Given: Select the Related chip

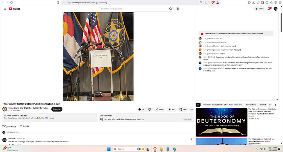Looking at the screenshot, I should (x=263, y=105).
